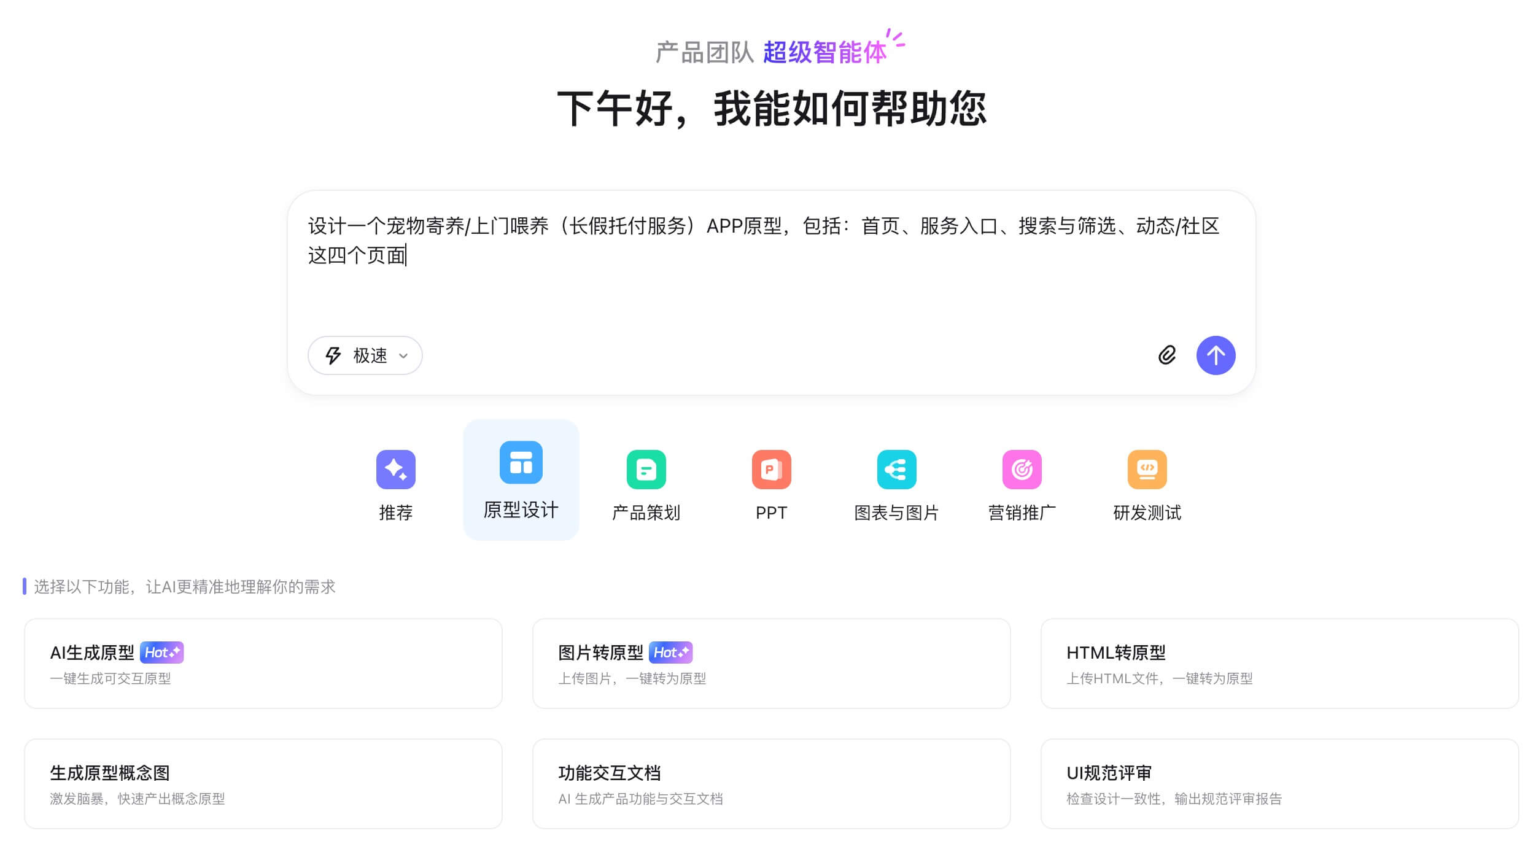
Task: Click the paperclip attachment icon
Action: point(1166,355)
